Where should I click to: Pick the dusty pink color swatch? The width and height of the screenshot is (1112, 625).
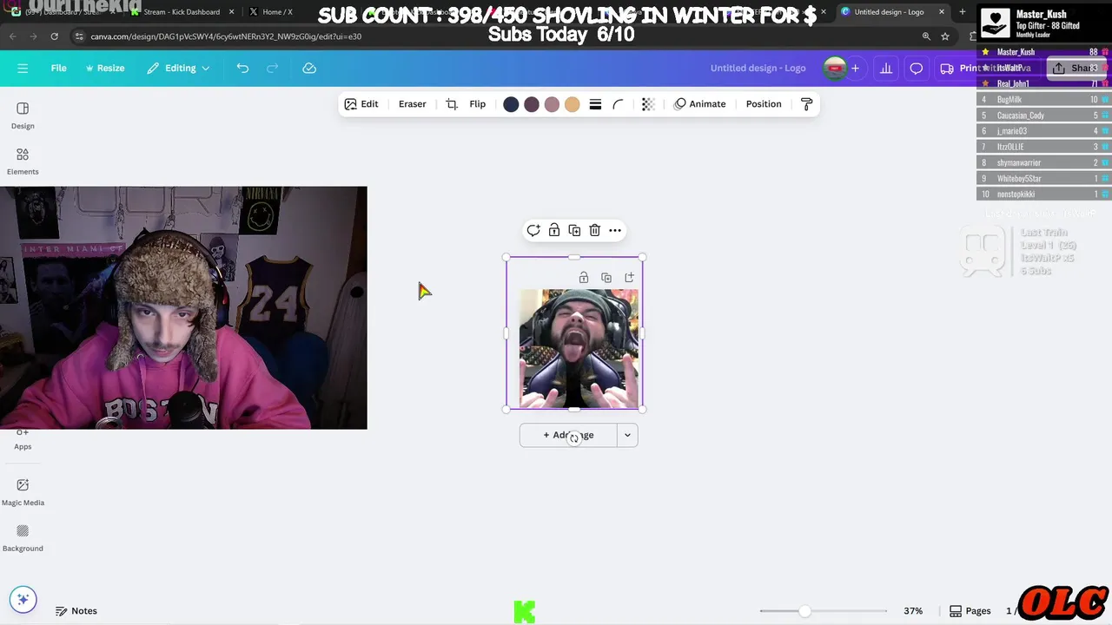click(552, 104)
